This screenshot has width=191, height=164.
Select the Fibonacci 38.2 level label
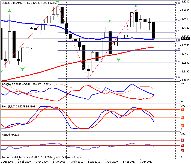(177, 31)
